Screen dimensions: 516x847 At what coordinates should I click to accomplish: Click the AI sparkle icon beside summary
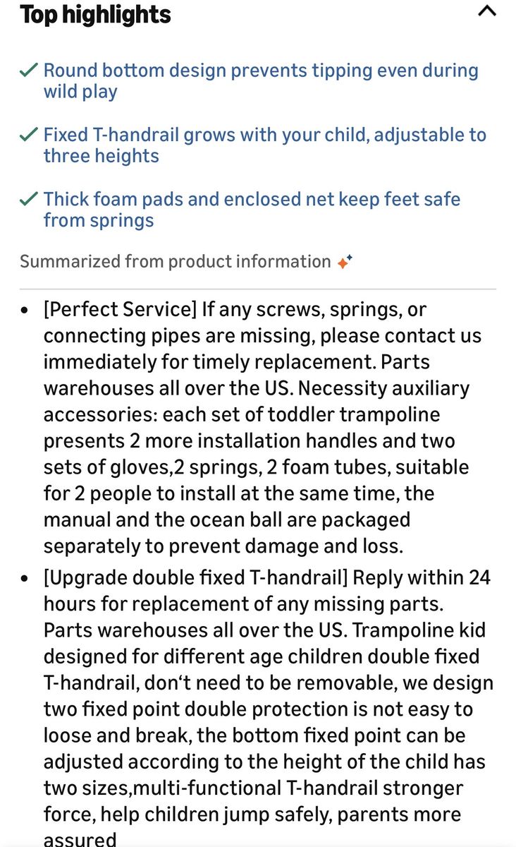pyautogui.click(x=344, y=262)
